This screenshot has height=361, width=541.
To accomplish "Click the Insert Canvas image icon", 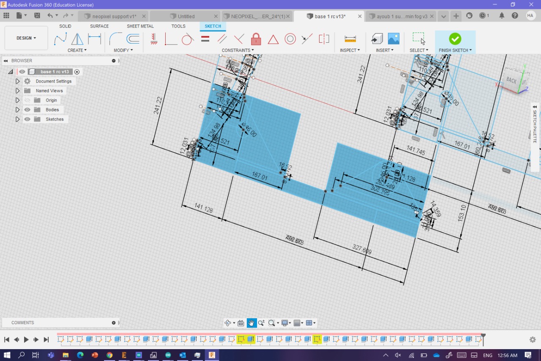I will tap(393, 39).
